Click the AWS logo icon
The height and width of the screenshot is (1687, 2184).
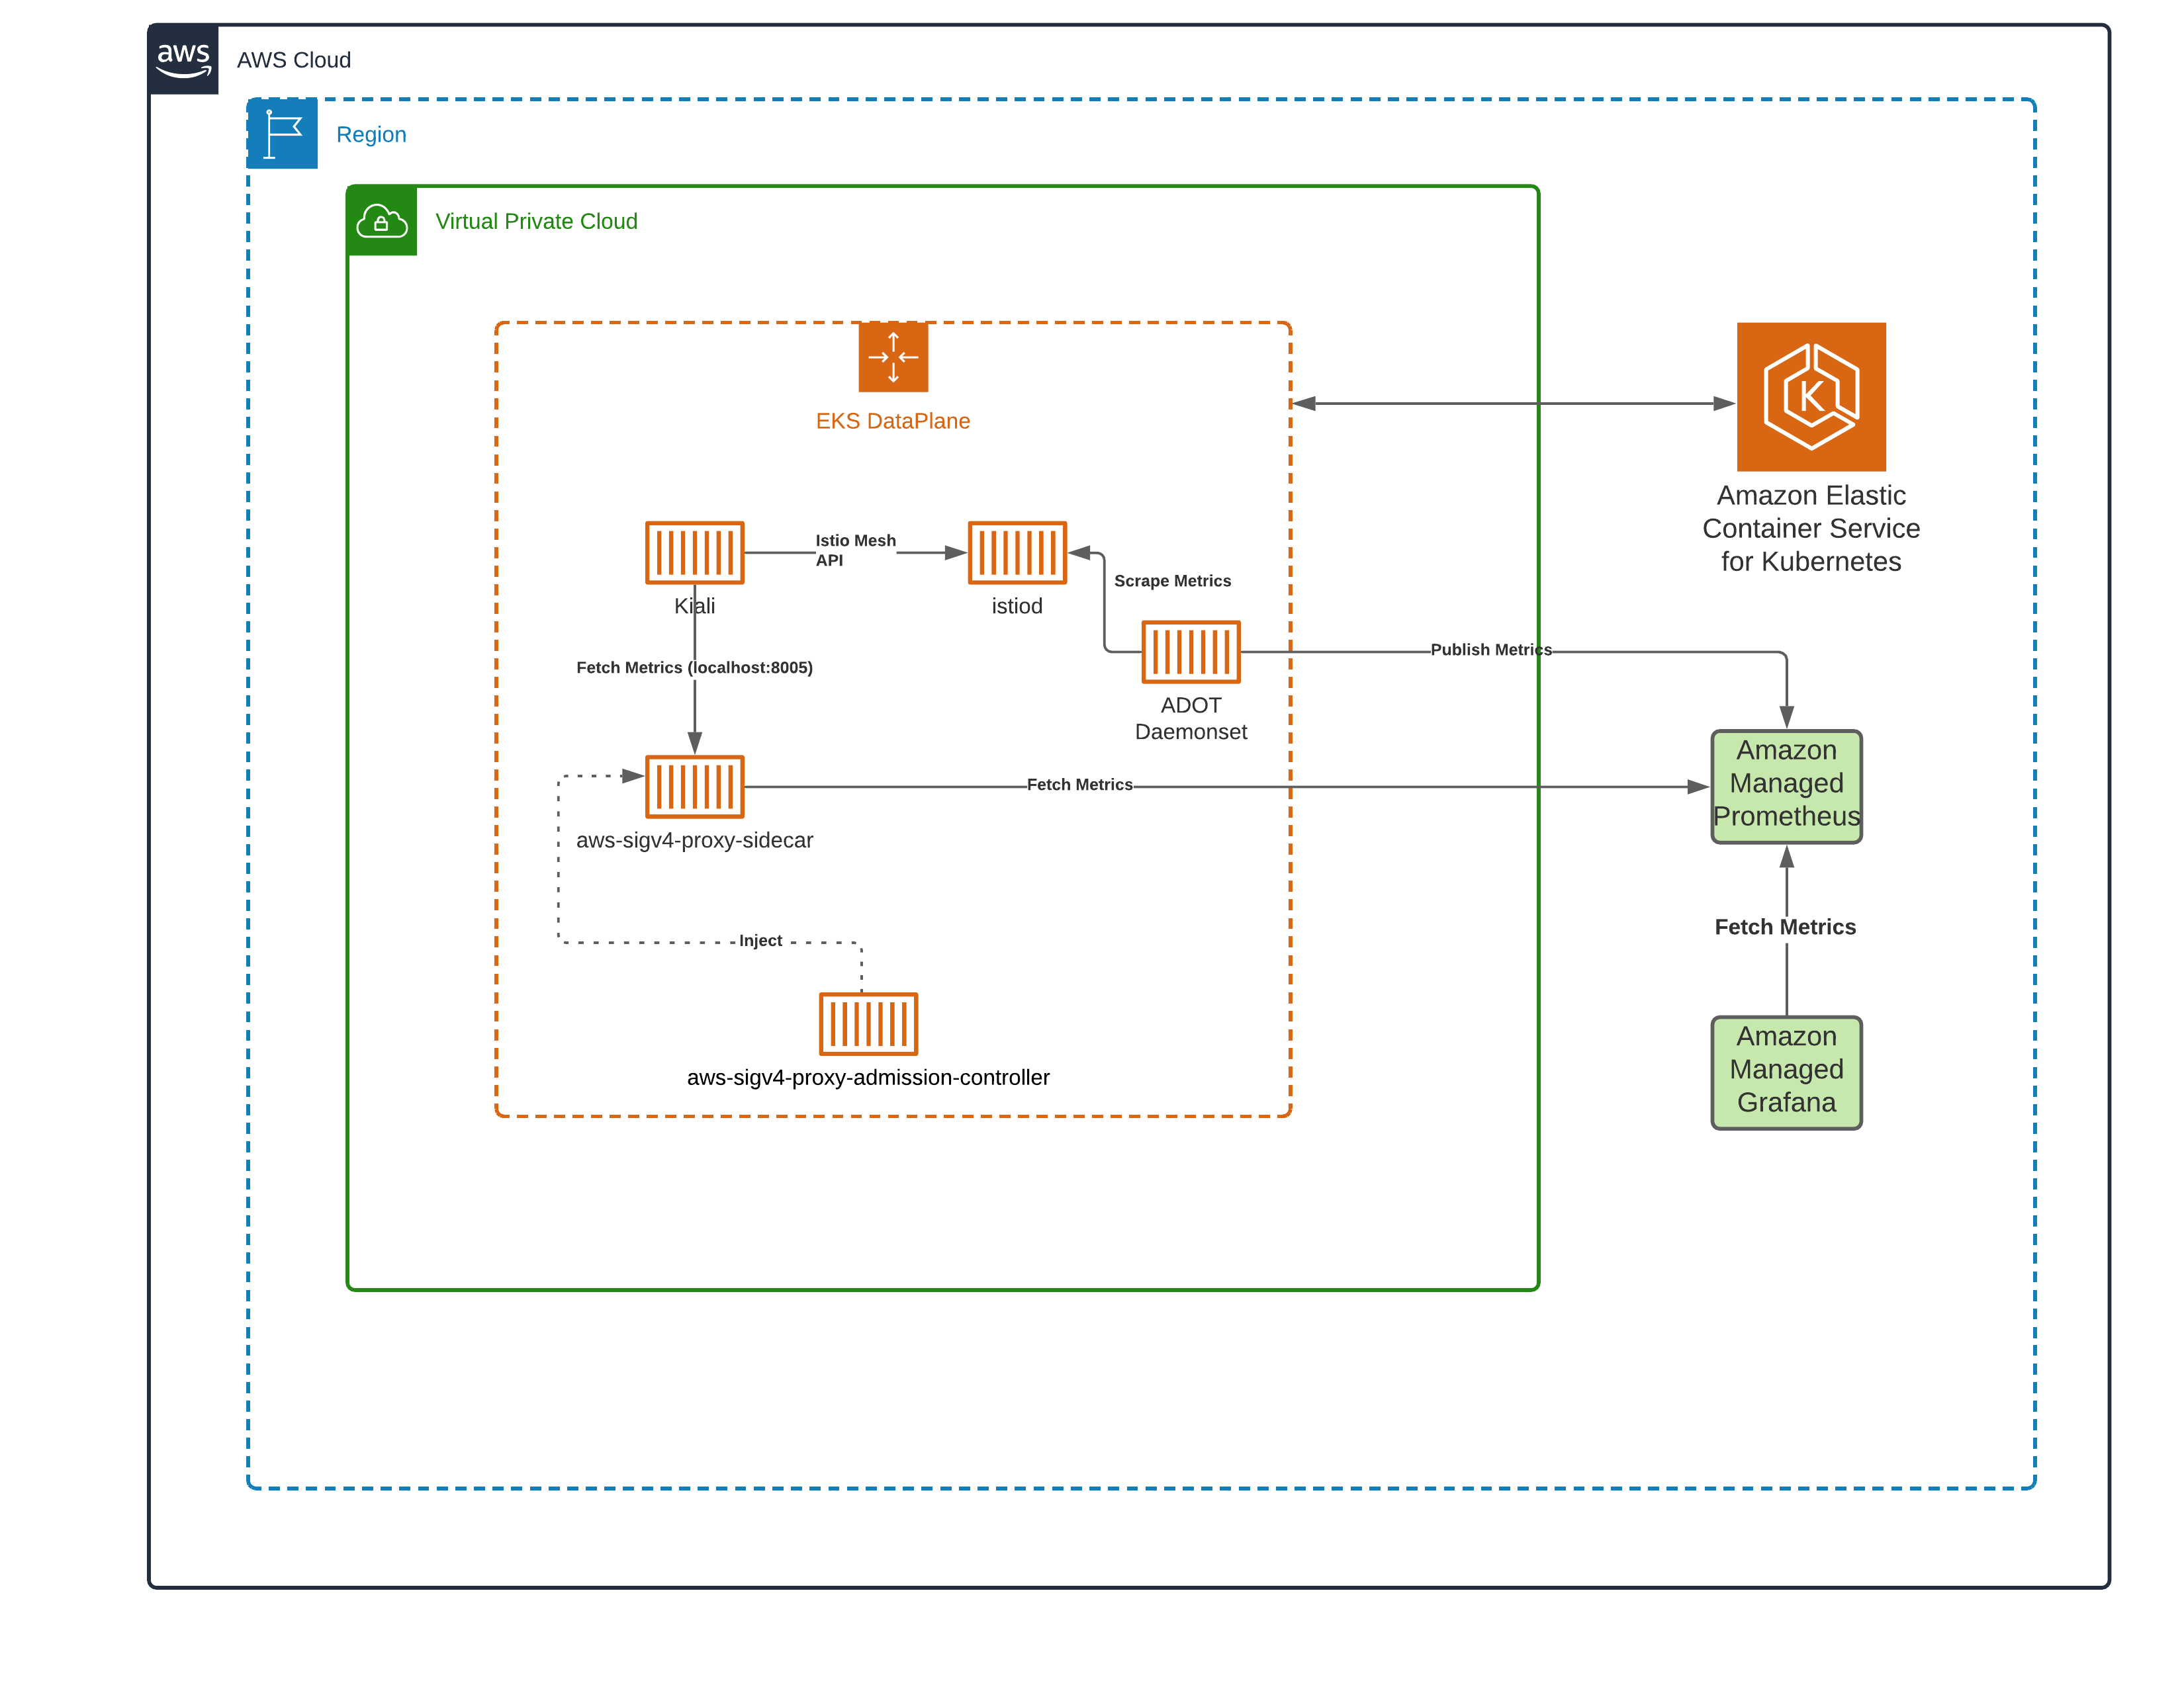click(183, 60)
